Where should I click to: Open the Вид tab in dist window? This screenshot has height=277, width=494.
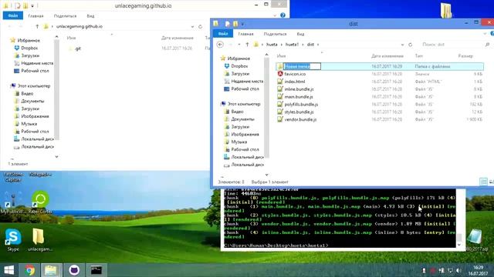300,34
